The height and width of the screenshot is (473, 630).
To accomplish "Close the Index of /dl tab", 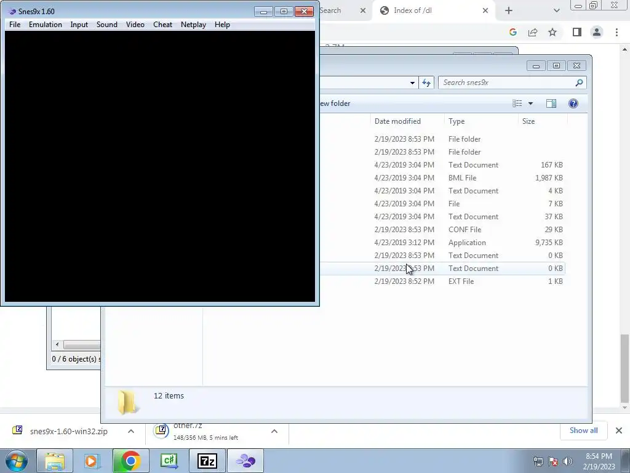I will [x=485, y=10].
